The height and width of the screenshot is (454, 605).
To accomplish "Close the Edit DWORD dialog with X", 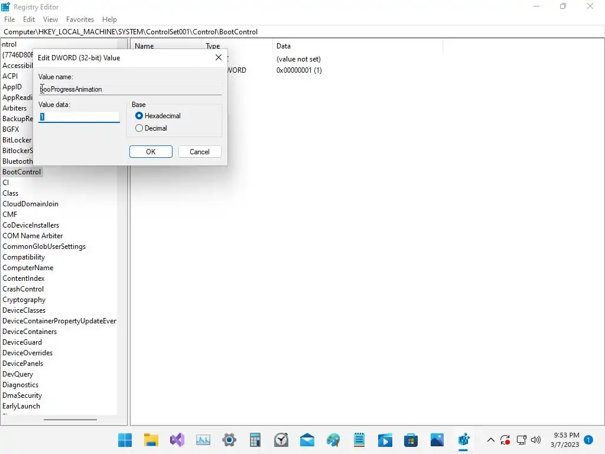I will (219, 57).
